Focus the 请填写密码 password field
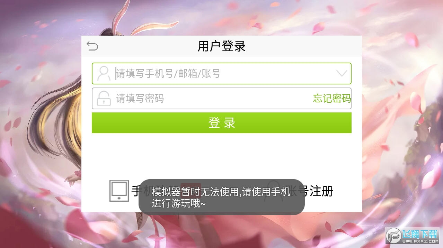The image size is (443, 248). (x=222, y=99)
